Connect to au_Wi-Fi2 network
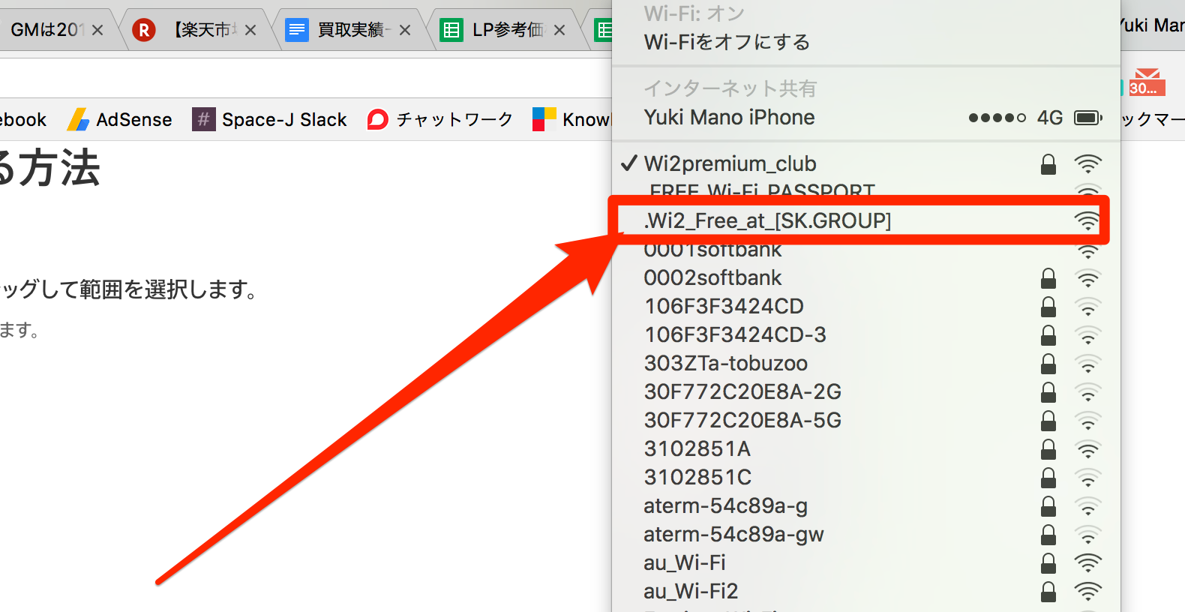1185x612 pixels. point(866,592)
